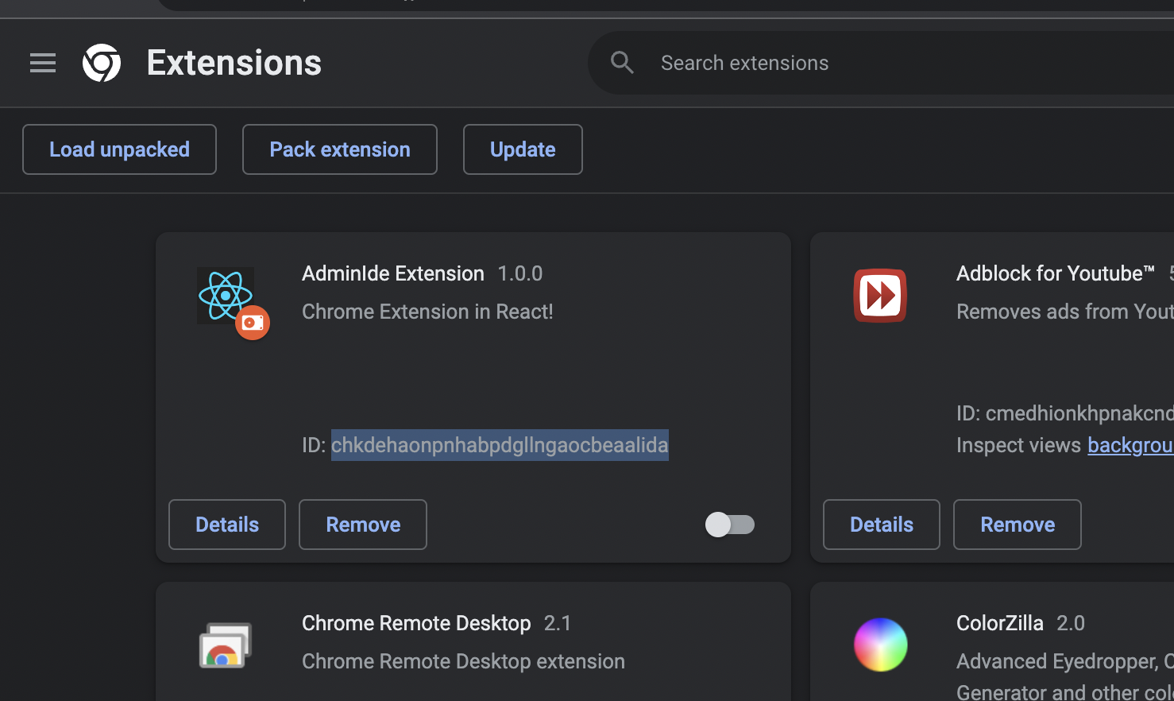The image size is (1174, 701).
Task: Click the ColorZilla color wheel icon
Action: [x=880, y=645]
